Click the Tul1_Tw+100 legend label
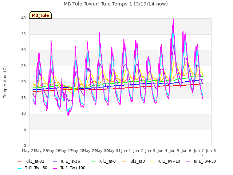 coord(73,168)
